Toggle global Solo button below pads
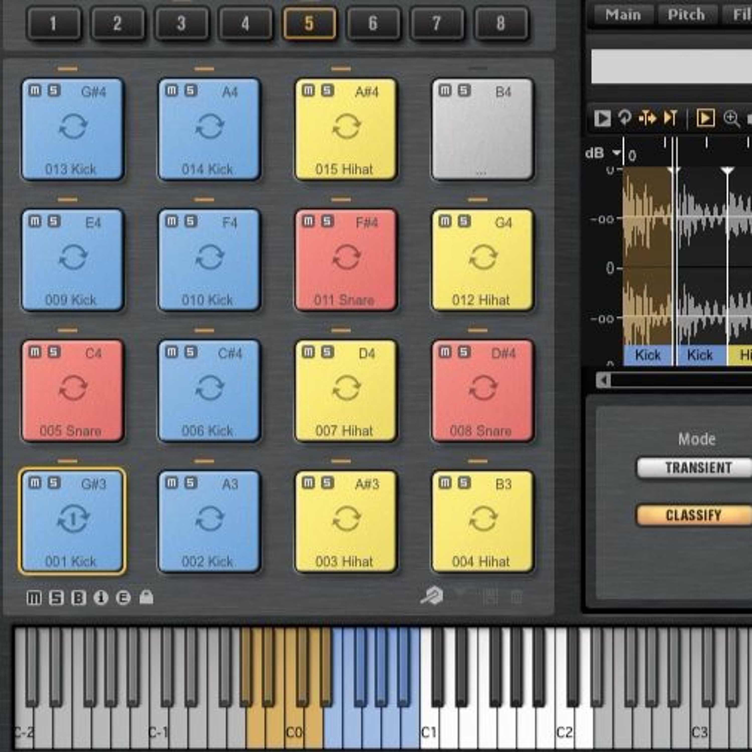Viewport: 752px width, 752px height. coord(56,598)
